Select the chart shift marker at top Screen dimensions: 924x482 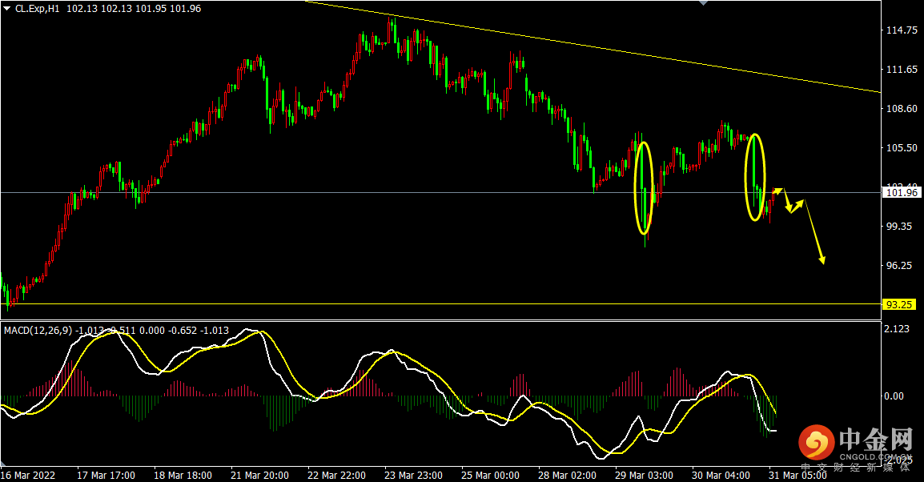[x=703, y=3]
